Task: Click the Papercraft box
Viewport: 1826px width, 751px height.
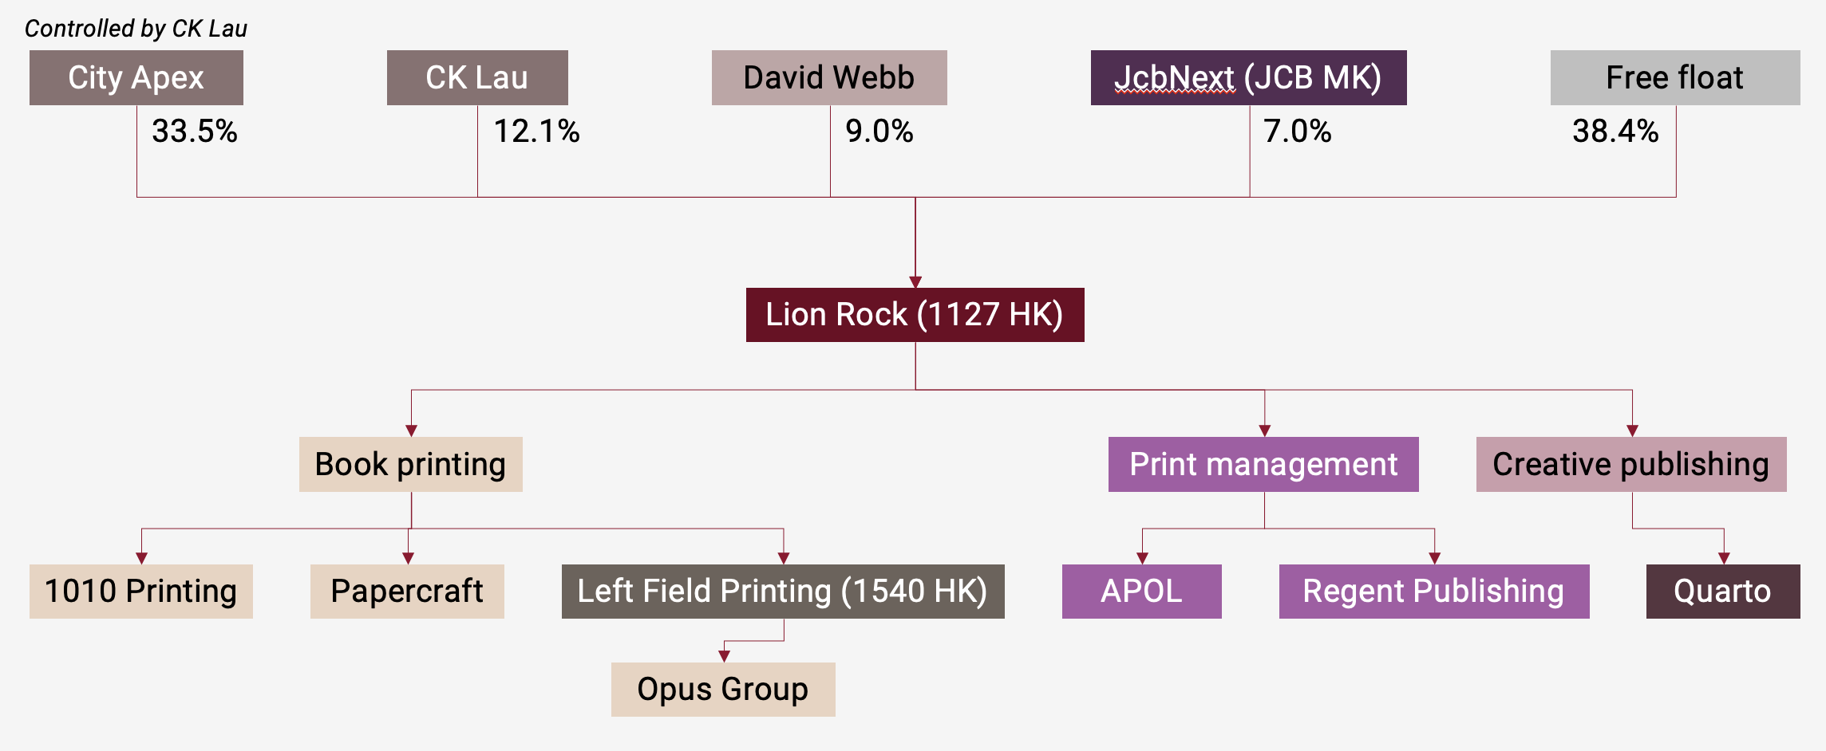Action: click(407, 592)
